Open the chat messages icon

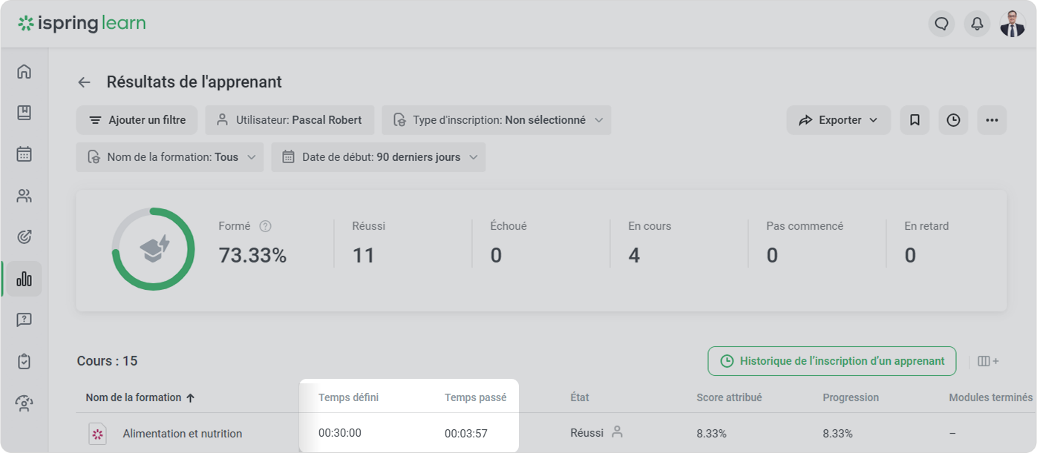click(941, 24)
